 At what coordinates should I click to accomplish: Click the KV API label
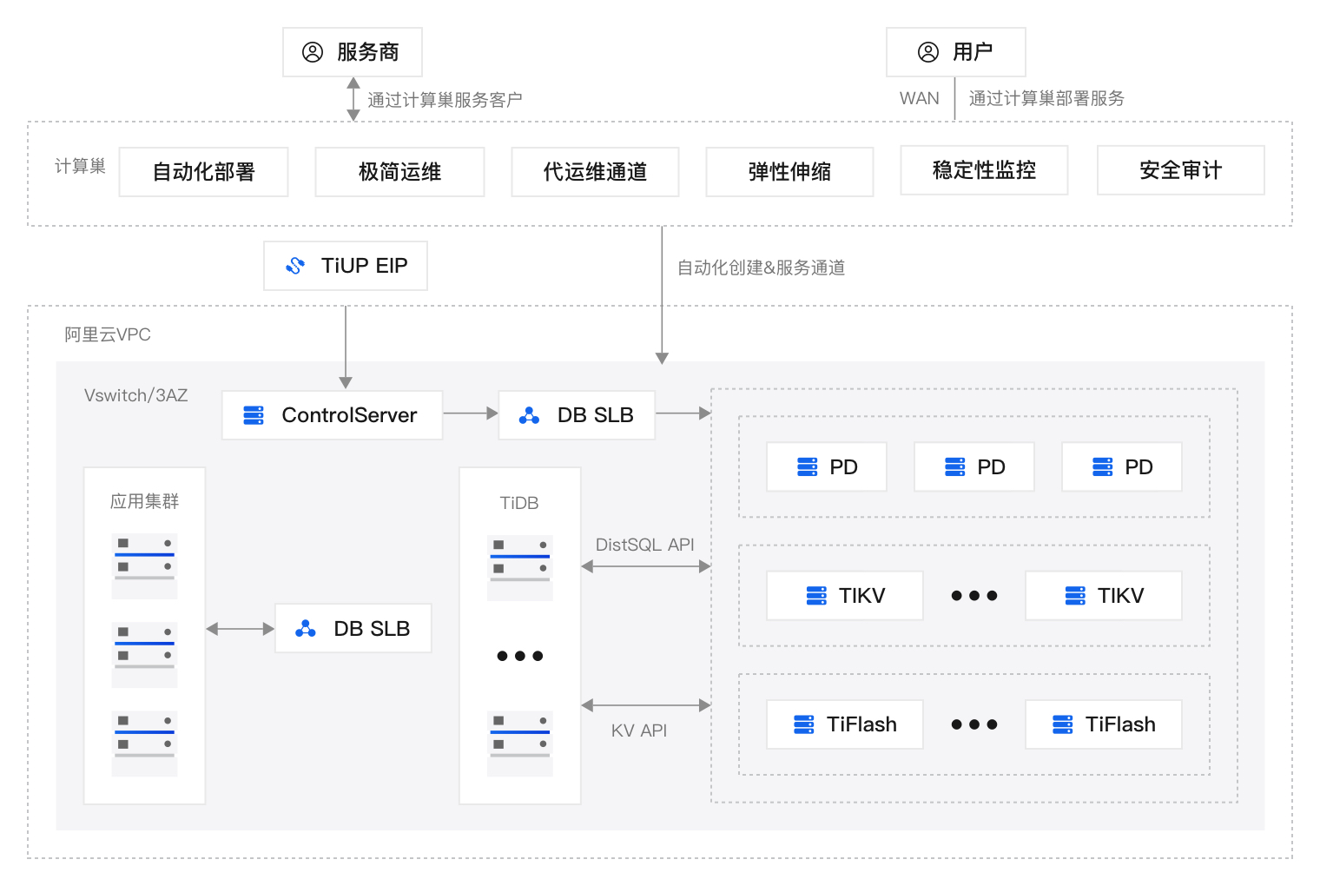coord(639,731)
